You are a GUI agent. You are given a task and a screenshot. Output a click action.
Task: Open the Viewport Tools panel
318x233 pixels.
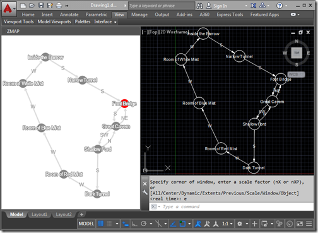click(19, 21)
